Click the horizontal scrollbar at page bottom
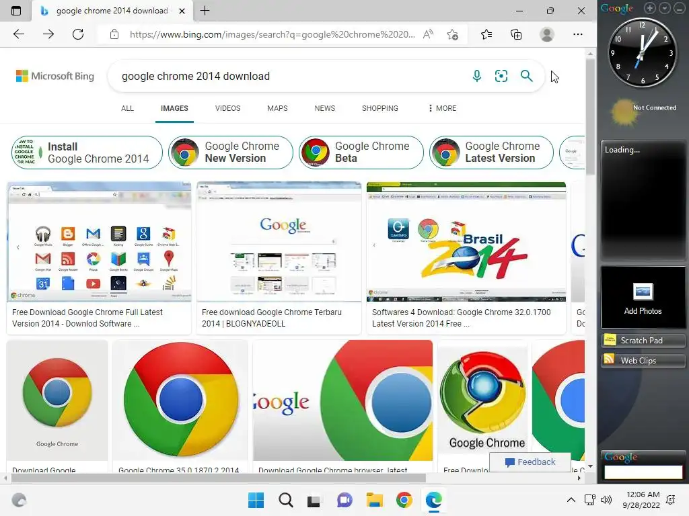 tap(219, 478)
